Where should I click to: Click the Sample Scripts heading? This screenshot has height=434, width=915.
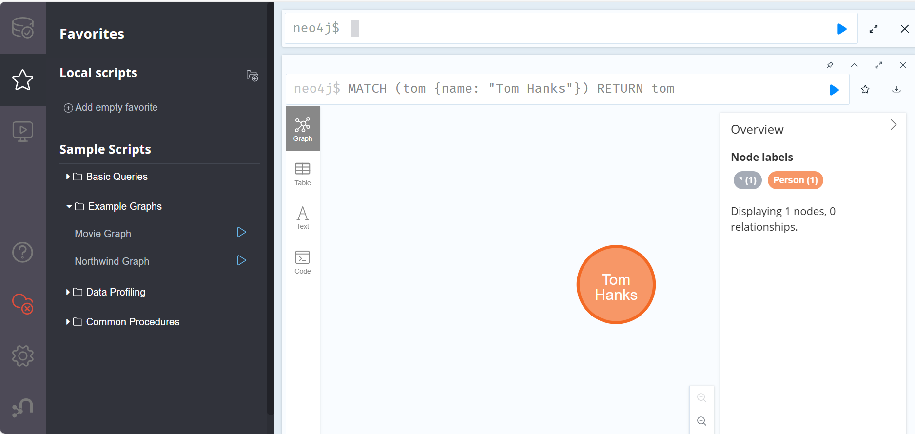click(105, 149)
